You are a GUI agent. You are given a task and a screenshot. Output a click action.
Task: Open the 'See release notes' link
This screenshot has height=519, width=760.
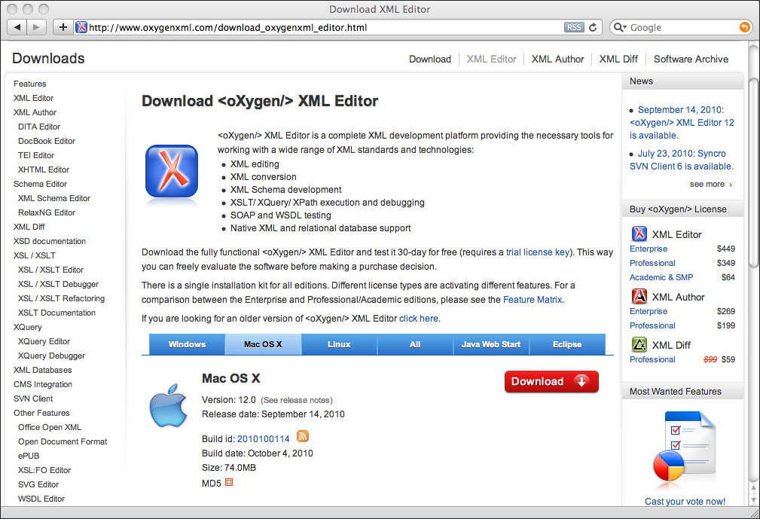tap(297, 400)
